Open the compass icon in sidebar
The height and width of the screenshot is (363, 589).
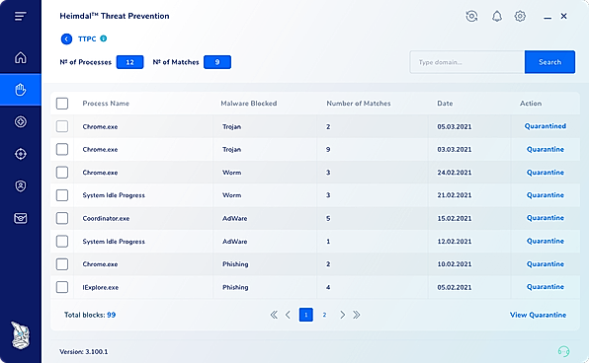(21, 121)
